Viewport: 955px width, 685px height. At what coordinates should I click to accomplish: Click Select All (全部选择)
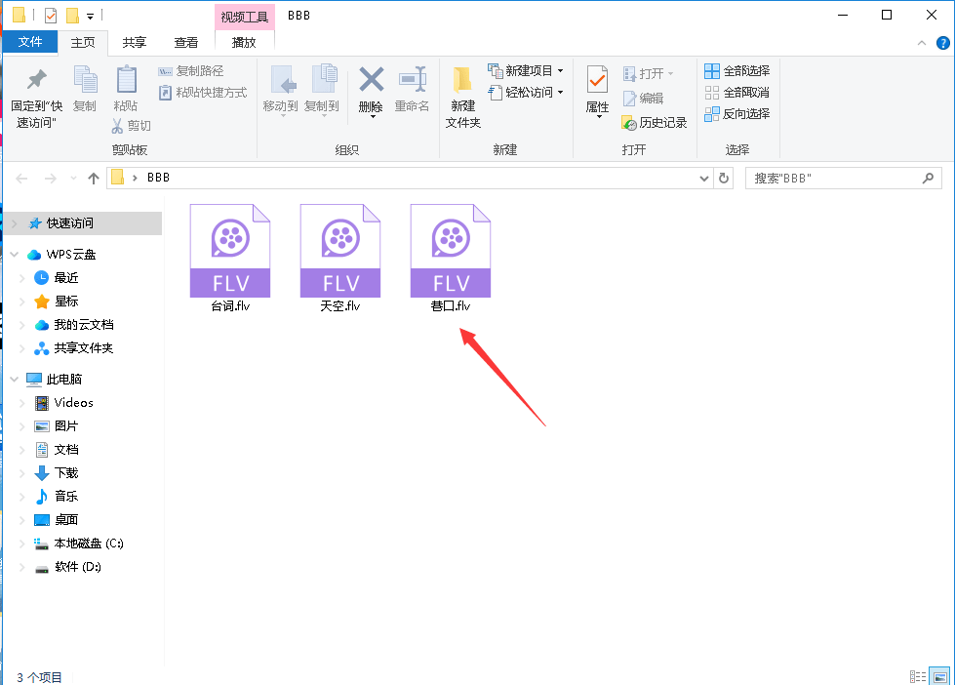click(x=736, y=71)
